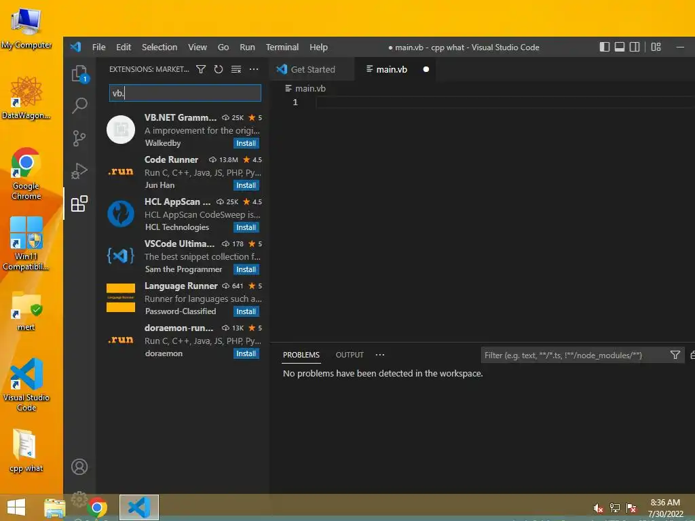Open the HCL AppScan extension title
The height and width of the screenshot is (521, 695).
[x=178, y=201]
